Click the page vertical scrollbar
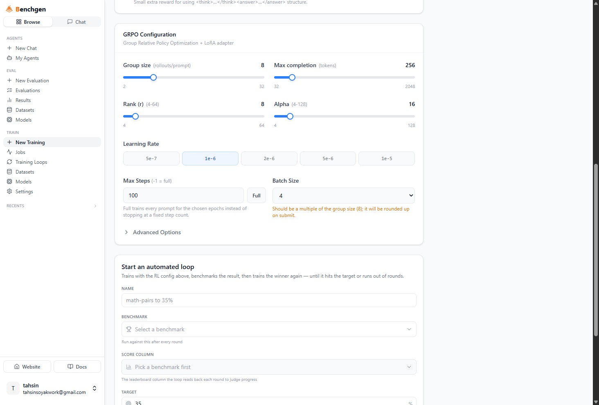 pos(596,250)
